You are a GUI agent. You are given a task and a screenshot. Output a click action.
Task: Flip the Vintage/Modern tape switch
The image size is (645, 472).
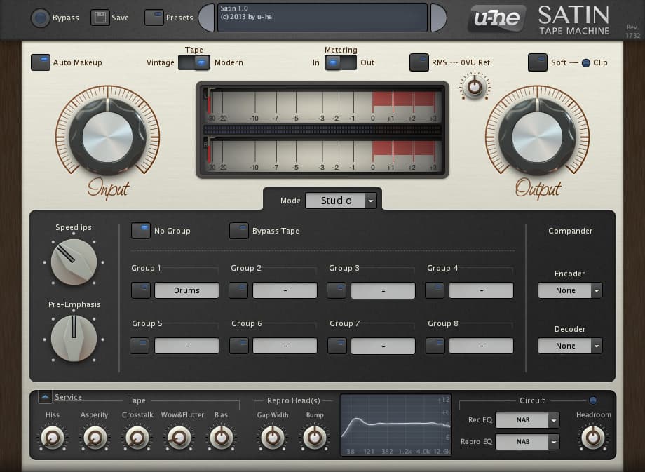[x=194, y=62]
